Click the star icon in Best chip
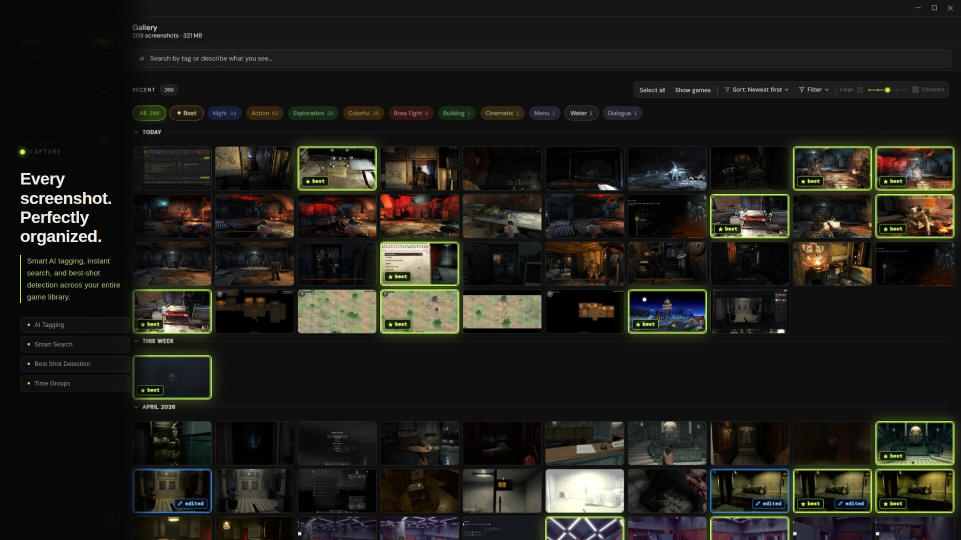Screen dimensions: 961x540 pyautogui.click(x=179, y=113)
